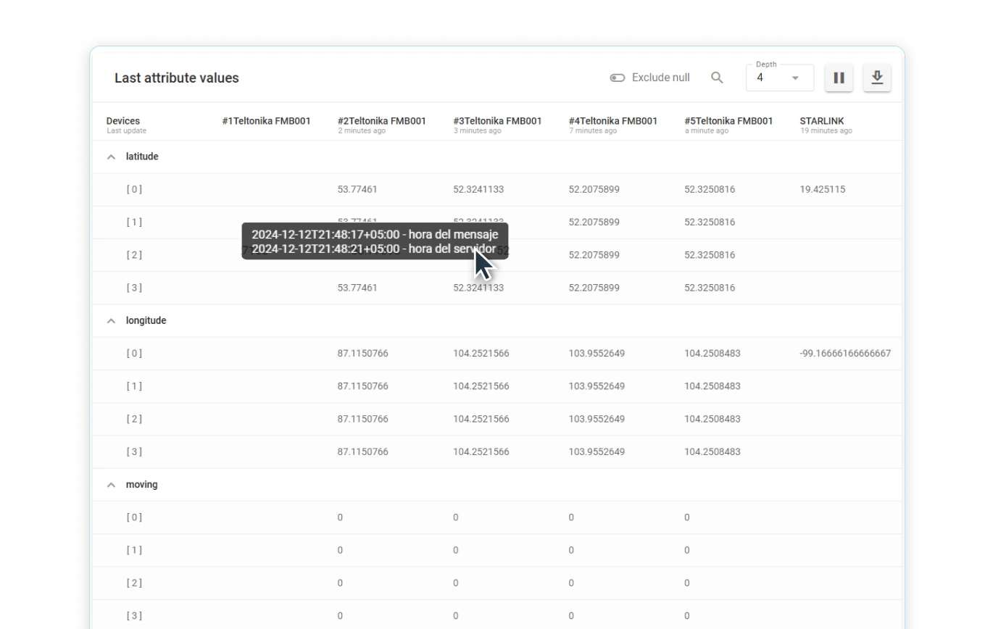
Task: Select the #1Teltonika FMB001 column header
Action: point(266,121)
